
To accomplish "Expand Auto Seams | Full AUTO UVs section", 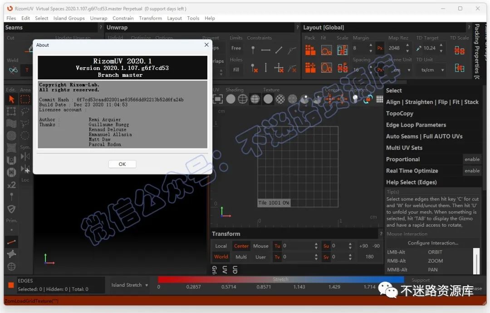I will [424, 136].
